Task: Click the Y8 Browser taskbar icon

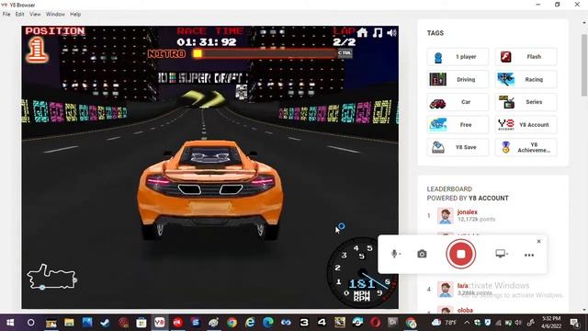Action: click(x=159, y=323)
